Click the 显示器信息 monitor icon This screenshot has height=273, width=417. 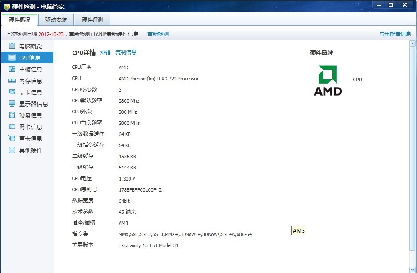[x=12, y=104]
